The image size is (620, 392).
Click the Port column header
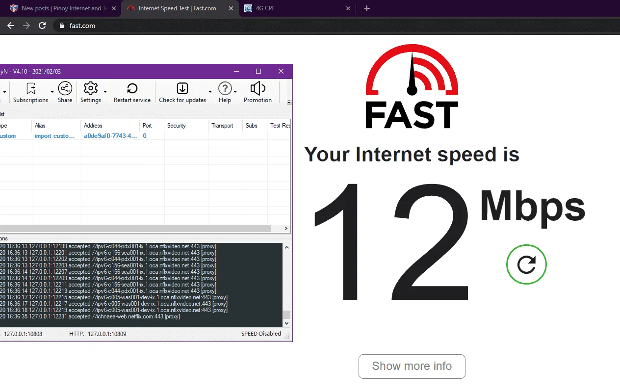click(152, 126)
